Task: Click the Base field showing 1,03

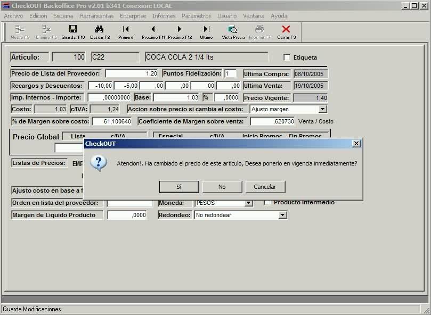Action: tap(176, 97)
